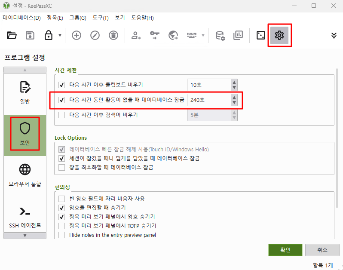Click the lock database padlock icon
Screen dimensions: 343x270
pyautogui.click(x=49, y=35)
